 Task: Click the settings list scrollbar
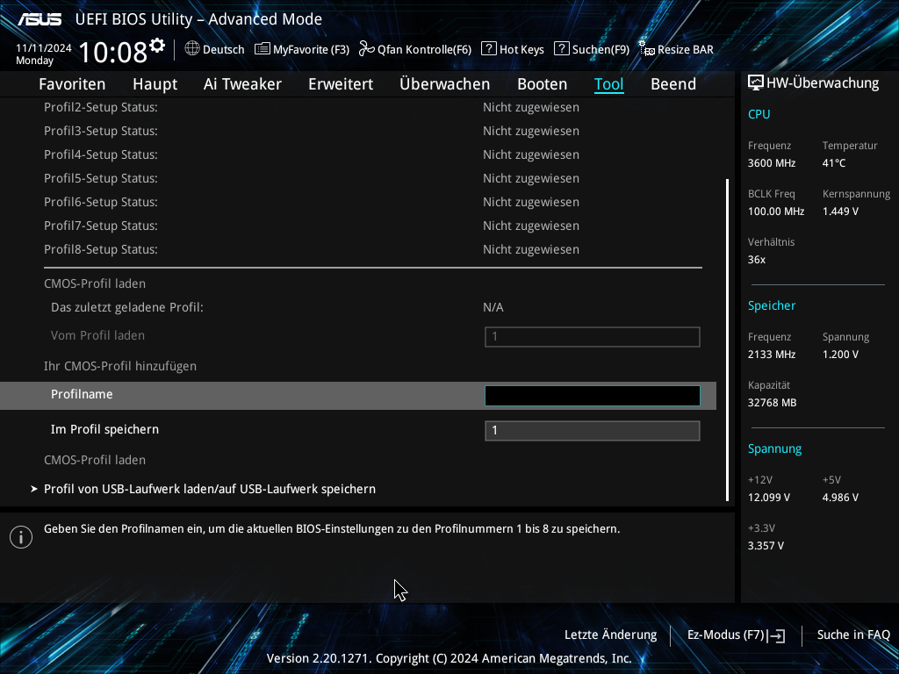click(728, 340)
